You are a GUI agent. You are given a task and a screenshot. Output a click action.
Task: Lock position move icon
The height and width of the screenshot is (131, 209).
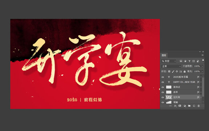pyautogui.click(x=177, y=71)
